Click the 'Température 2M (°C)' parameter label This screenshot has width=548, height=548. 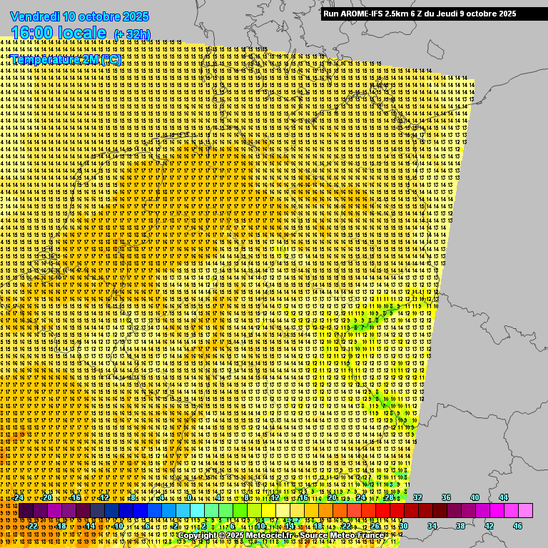[x=66, y=60]
